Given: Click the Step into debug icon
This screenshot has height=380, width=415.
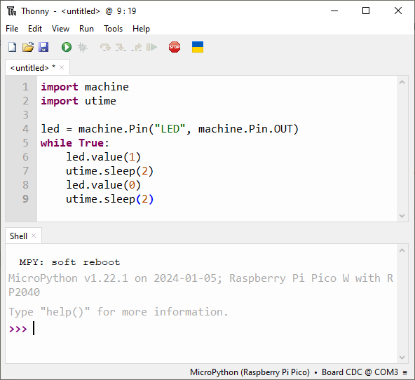Looking at the screenshot, I should coord(121,47).
